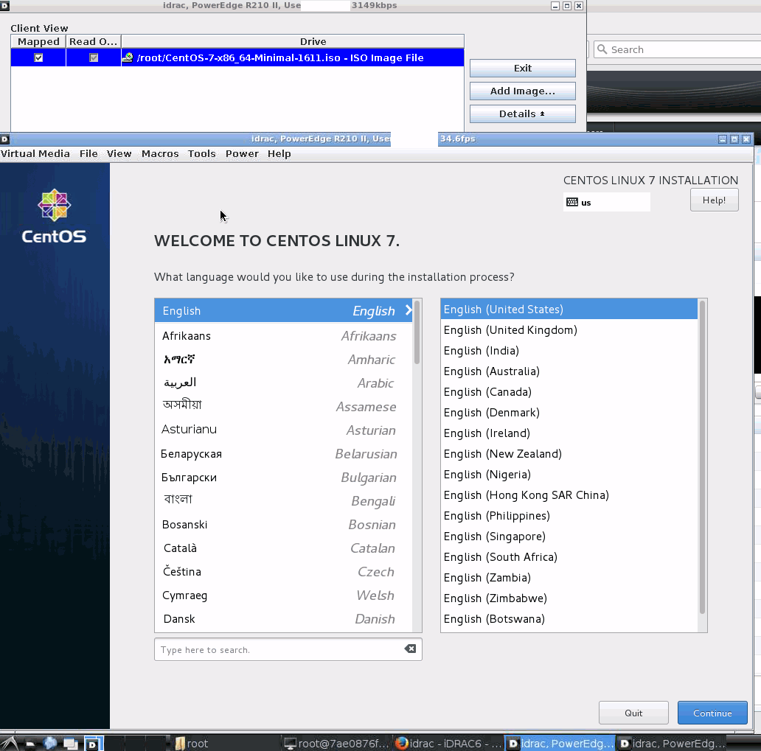Click the CentOS logo in the sidebar
Screen dimensions: 761x751
coord(54,216)
